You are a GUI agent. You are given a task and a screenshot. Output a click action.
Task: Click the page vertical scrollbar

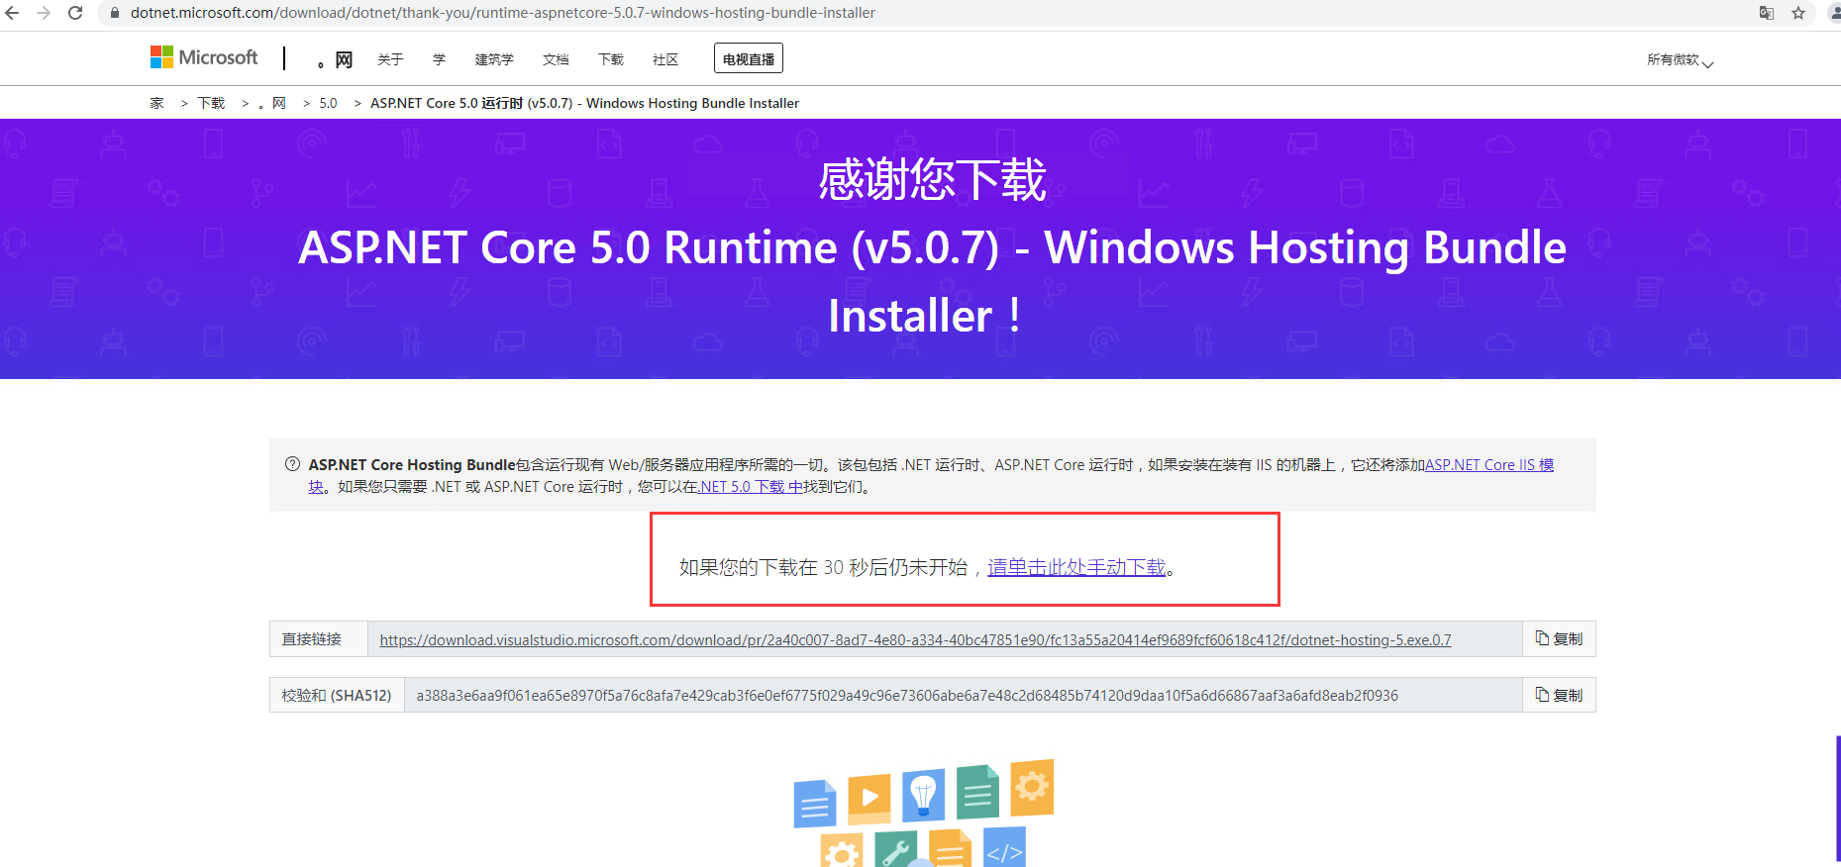coord(1838,799)
